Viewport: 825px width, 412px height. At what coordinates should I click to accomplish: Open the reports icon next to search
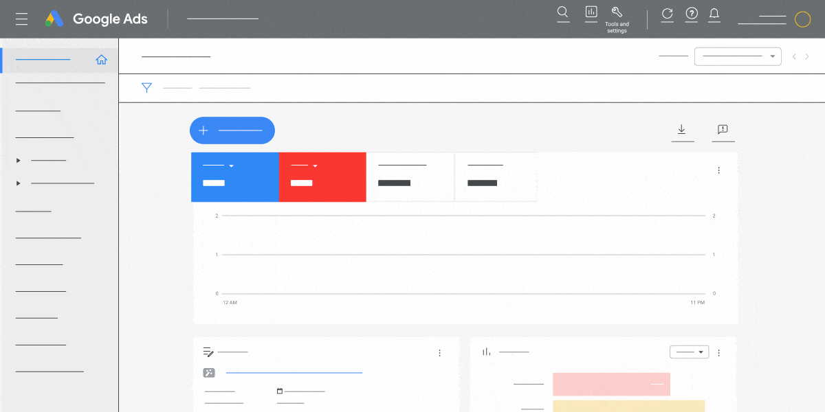coord(591,14)
